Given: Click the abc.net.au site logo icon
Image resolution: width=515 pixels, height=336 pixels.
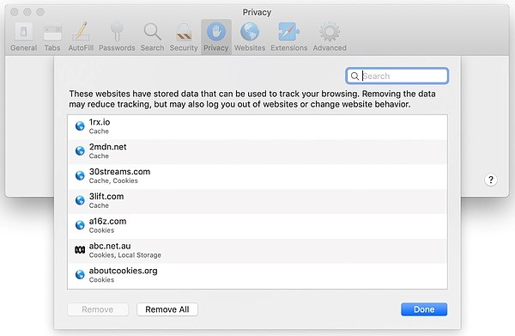Looking at the screenshot, I should click(x=80, y=250).
